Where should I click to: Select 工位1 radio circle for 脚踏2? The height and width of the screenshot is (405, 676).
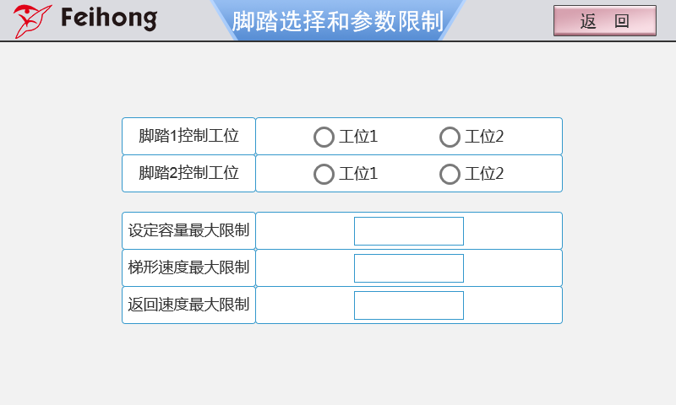pos(324,174)
